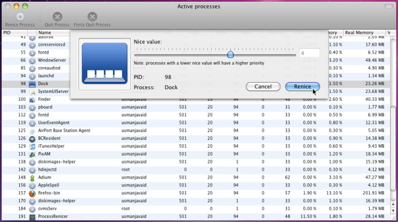Click the Adium process icon
Screen dimensions: 398x222
[x=32, y=178]
